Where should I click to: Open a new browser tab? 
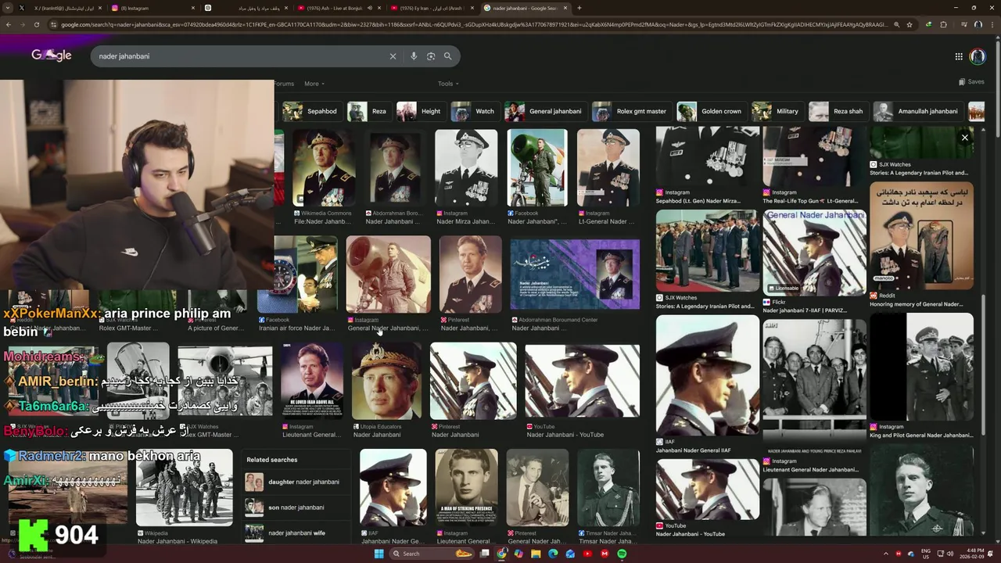(x=579, y=8)
